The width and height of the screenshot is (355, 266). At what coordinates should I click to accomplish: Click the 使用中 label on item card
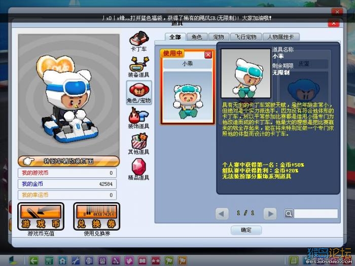[x=172, y=53]
